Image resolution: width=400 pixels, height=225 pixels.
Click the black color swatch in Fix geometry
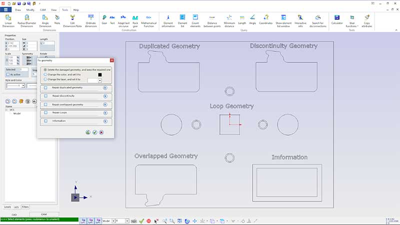click(100, 74)
